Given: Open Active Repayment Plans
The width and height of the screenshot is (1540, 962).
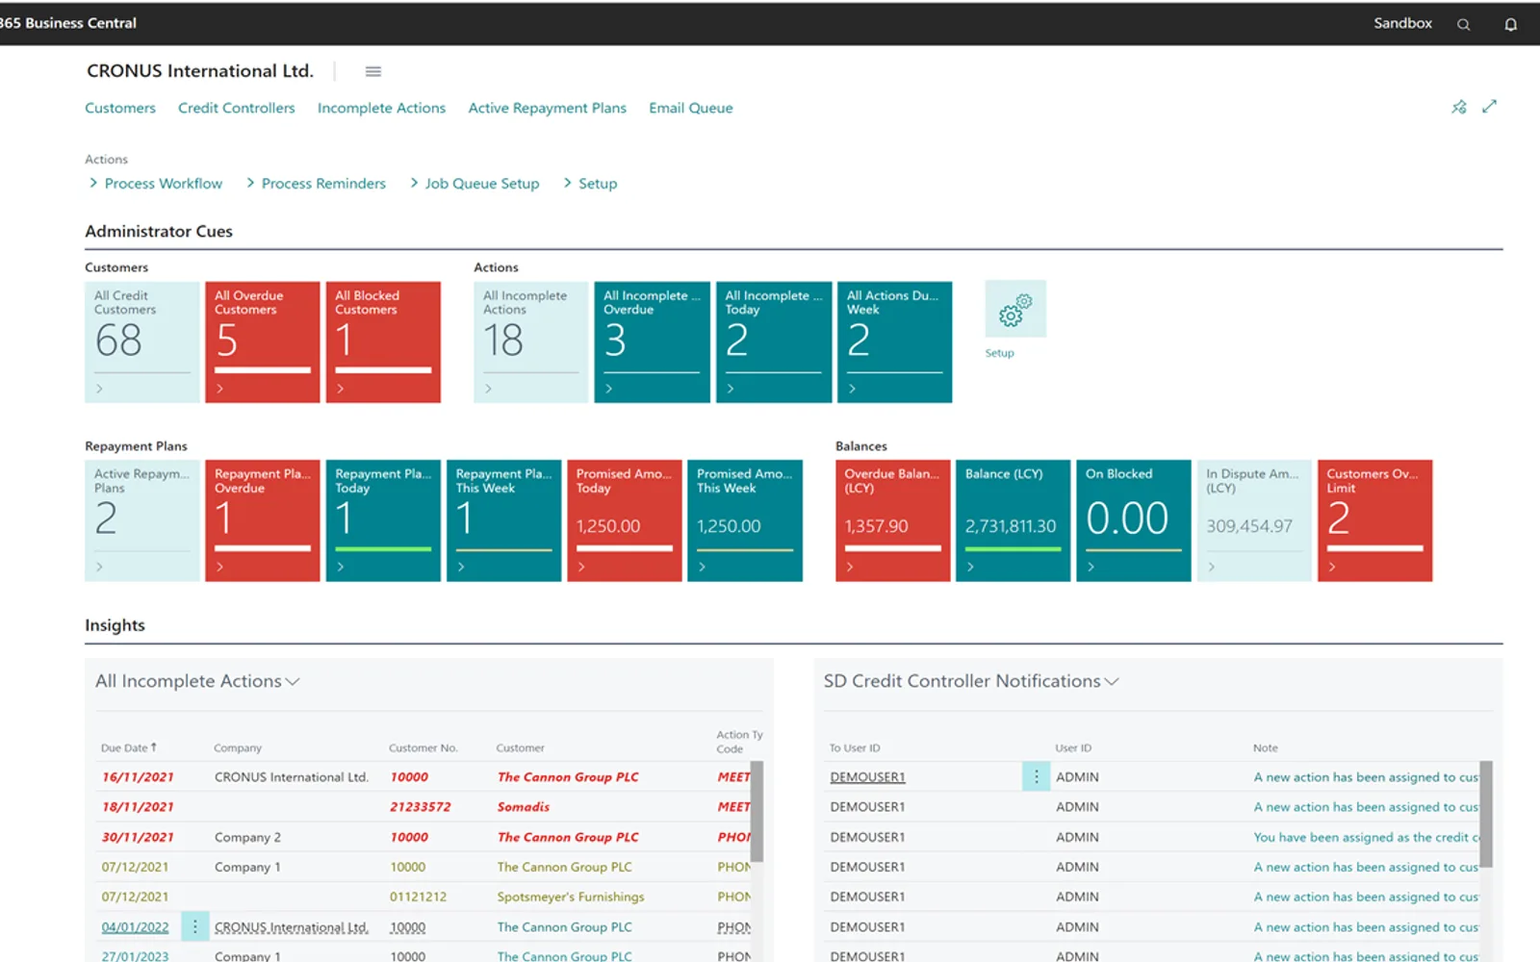Looking at the screenshot, I should click(x=547, y=108).
